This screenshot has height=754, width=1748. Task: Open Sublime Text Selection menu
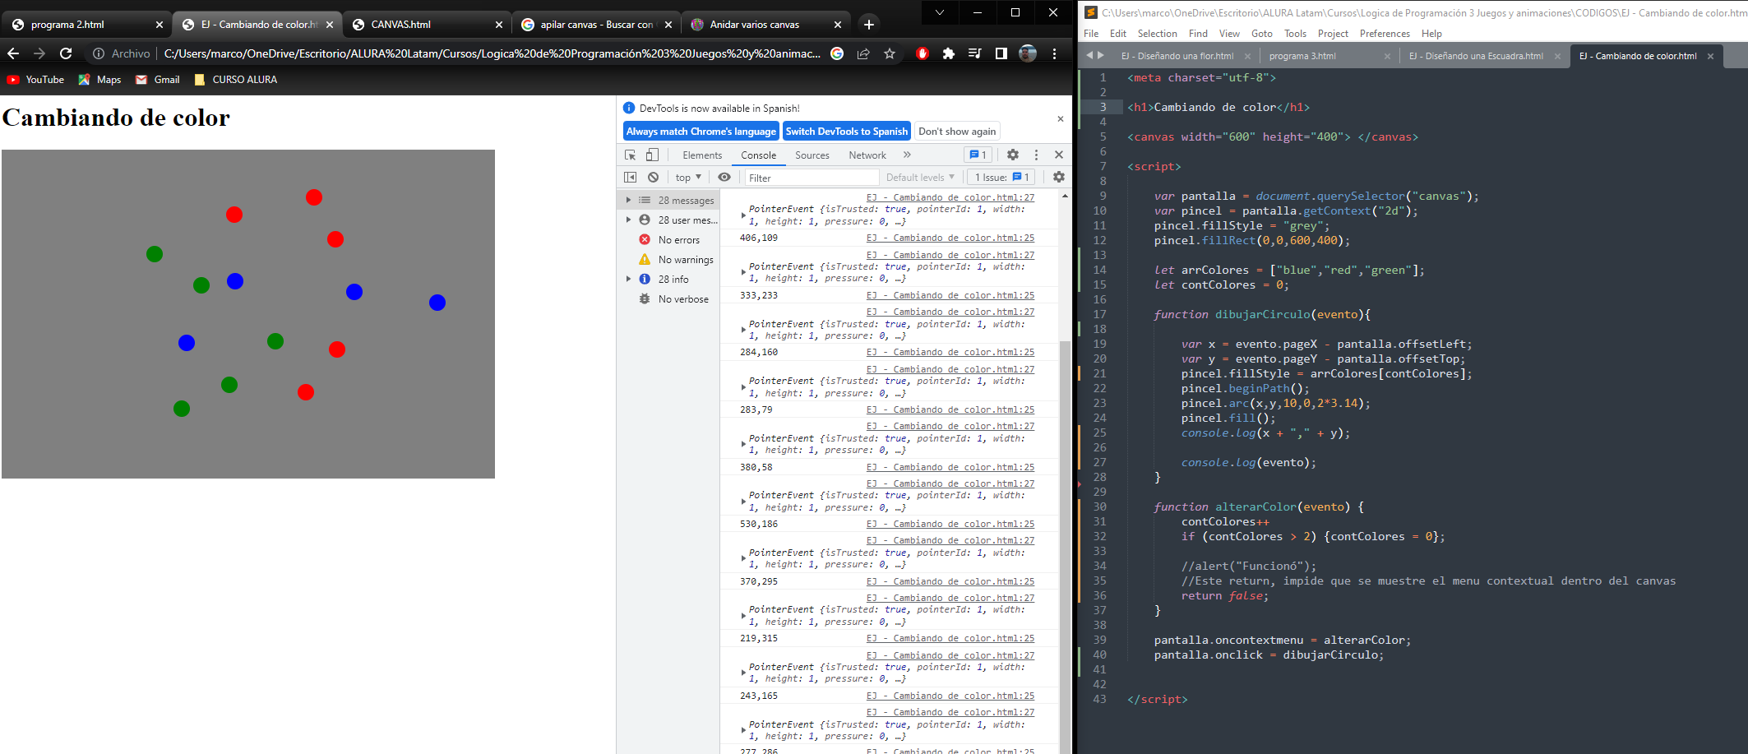pyautogui.click(x=1157, y=34)
